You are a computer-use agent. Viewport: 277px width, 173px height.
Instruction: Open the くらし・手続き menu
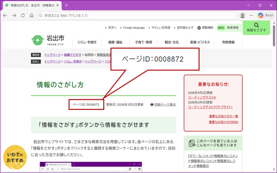tap(87, 42)
